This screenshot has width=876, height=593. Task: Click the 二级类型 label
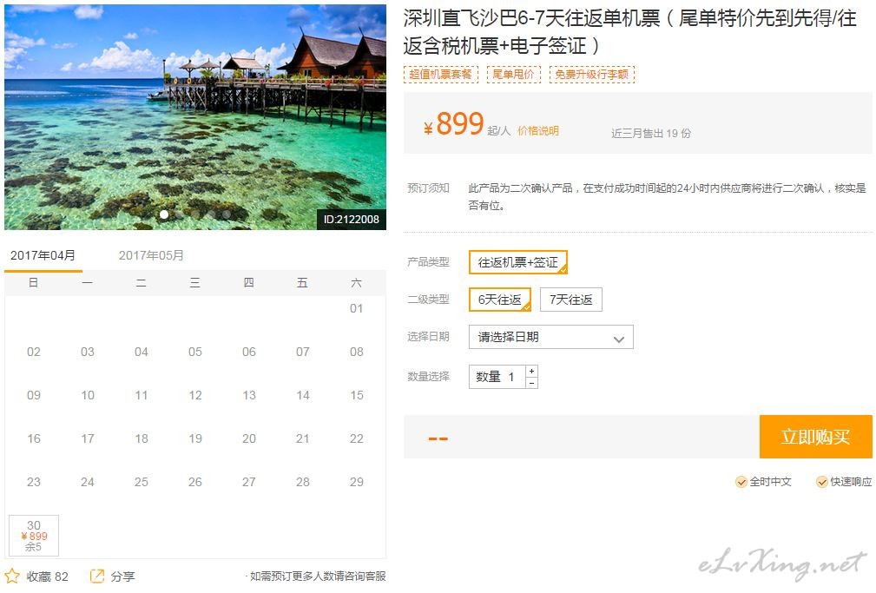click(428, 299)
